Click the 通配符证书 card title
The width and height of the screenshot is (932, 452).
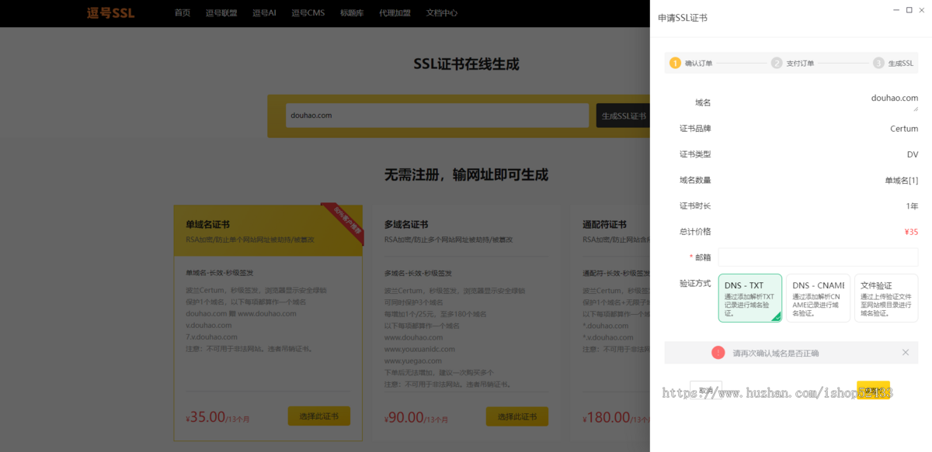(605, 224)
